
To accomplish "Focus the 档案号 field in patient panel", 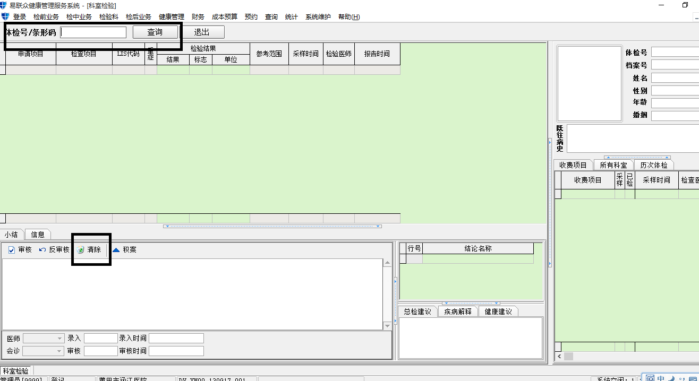I will click(675, 65).
